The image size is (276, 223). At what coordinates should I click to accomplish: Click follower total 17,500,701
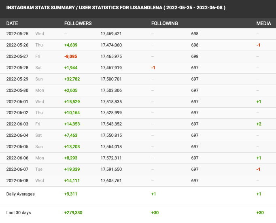[111, 79]
